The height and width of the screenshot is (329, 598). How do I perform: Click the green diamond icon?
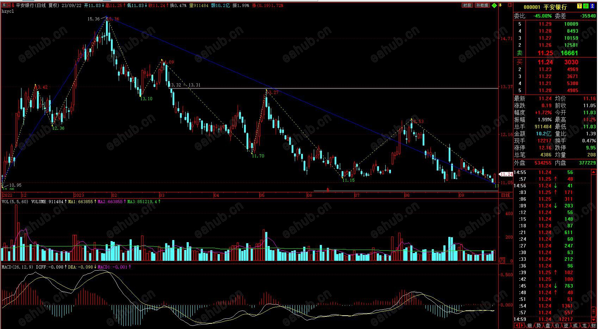click(494, 6)
